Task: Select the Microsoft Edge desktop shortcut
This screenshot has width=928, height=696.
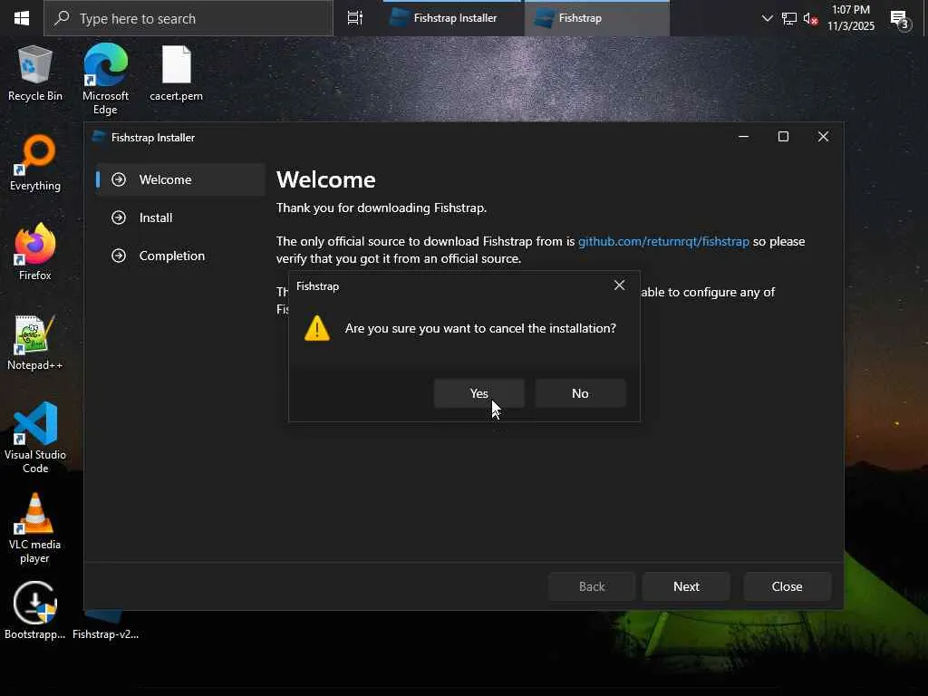Action: coord(105,80)
